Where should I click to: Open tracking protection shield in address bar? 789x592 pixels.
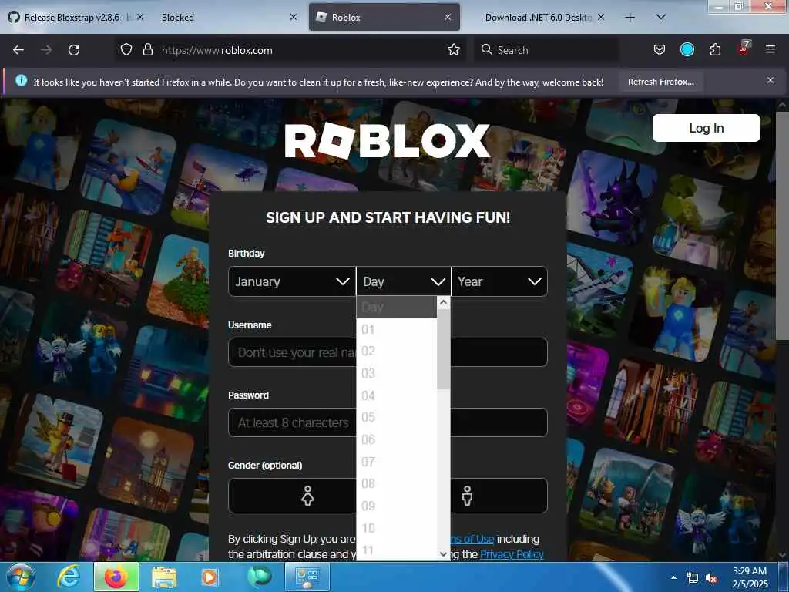(x=126, y=50)
